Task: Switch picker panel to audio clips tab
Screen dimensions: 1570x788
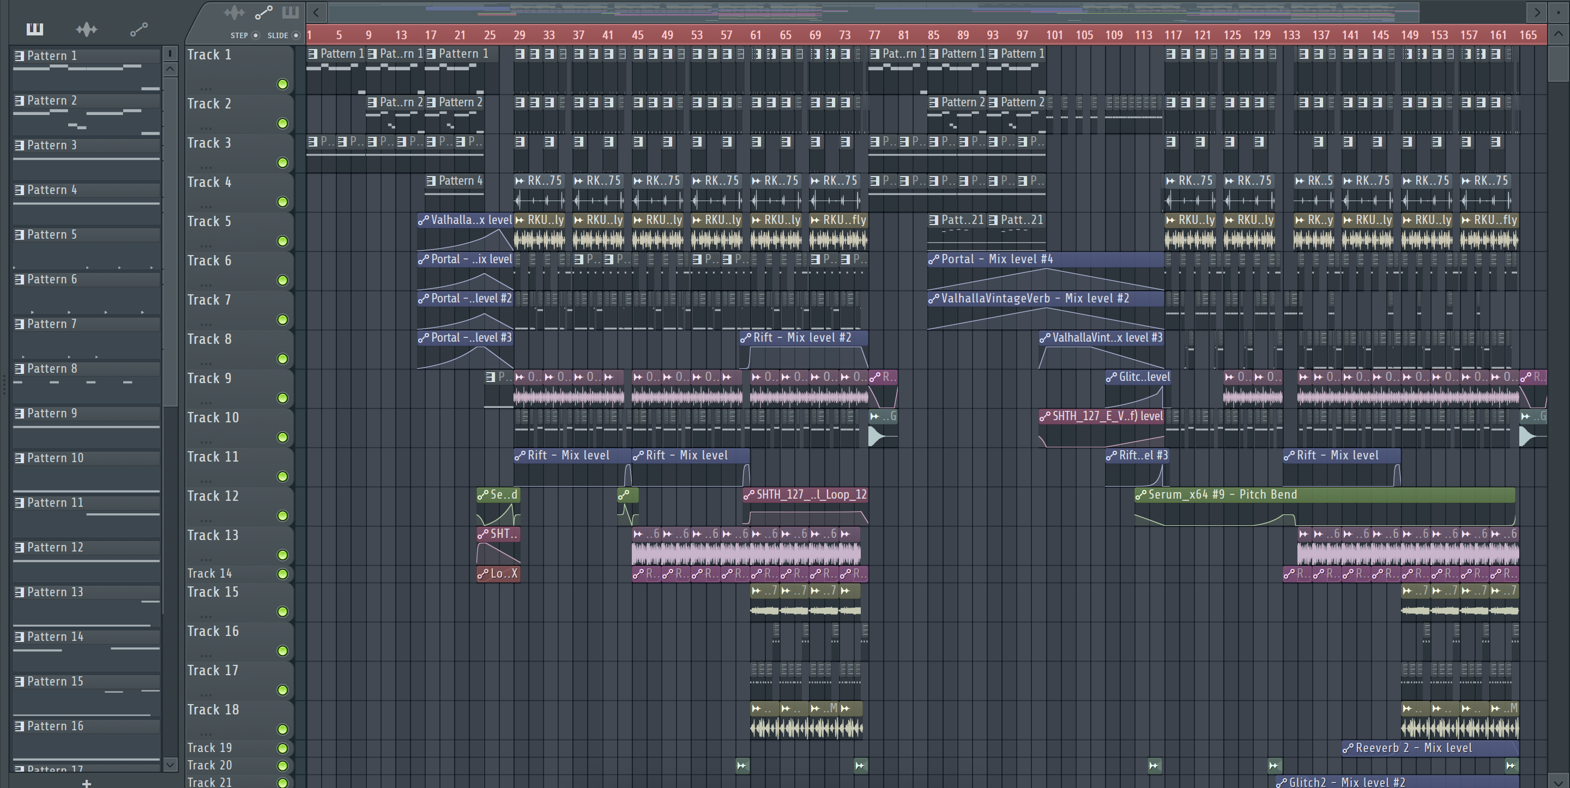Action: click(x=87, y=29)
